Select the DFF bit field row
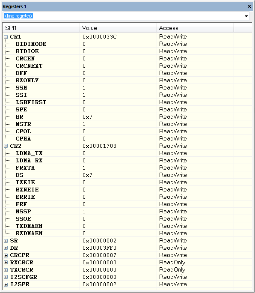 pos(127,73)
